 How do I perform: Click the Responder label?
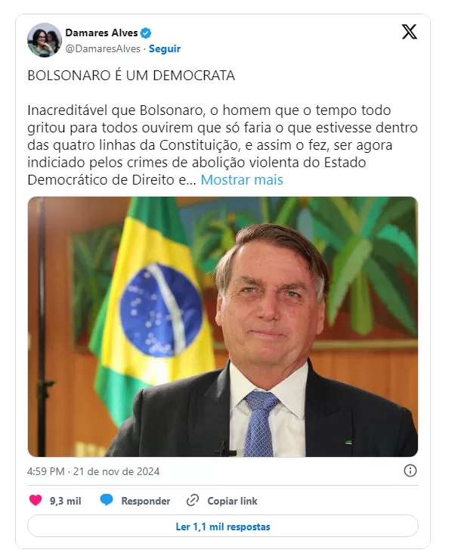click(146, 501)
